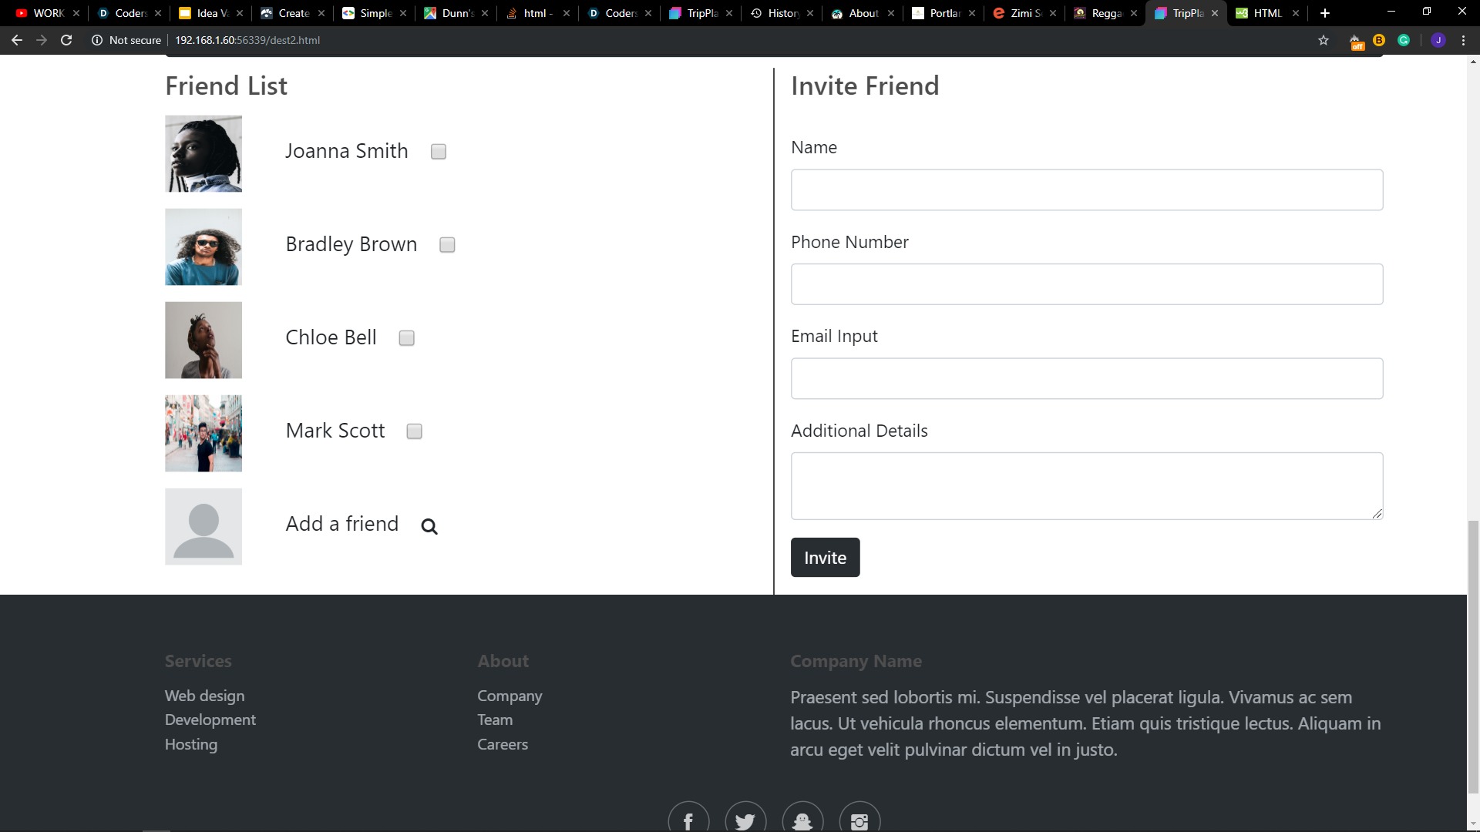Switch to the HTML browser tab

tap(1266, 13)
